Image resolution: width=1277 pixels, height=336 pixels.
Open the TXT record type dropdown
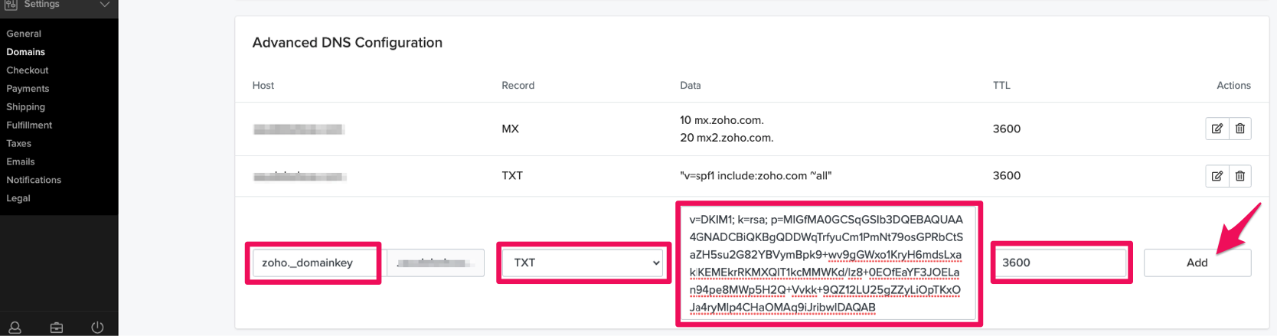pyautogui.click(x=583, y=263)
